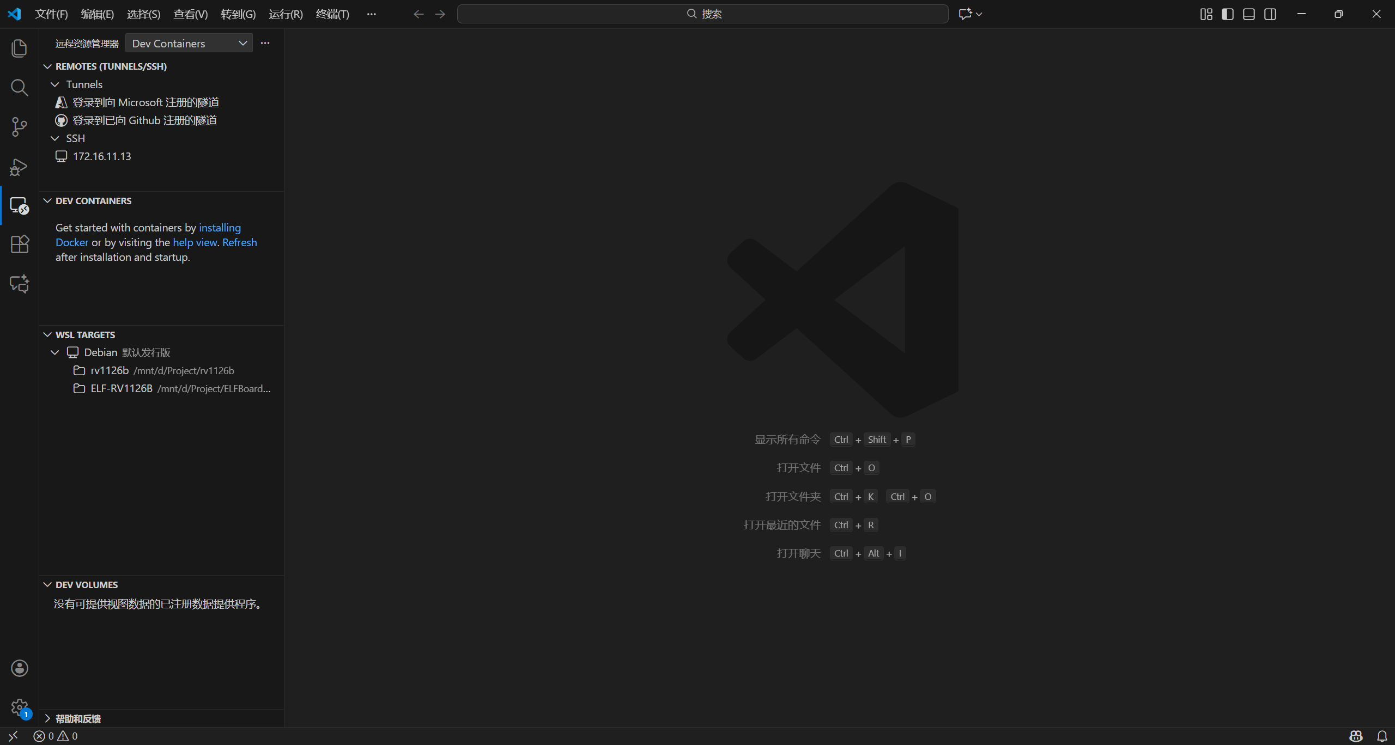
Task: Open the Run and Debug view
Action: (19, 167)
